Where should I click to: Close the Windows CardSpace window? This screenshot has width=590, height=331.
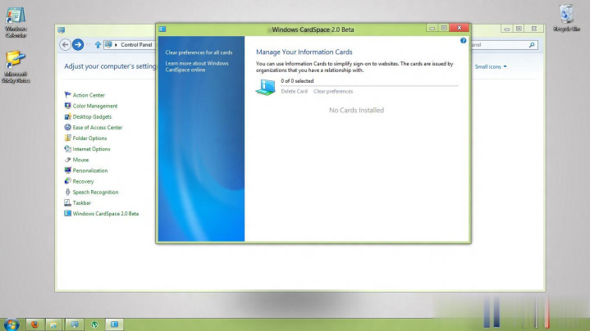(459, 28)
